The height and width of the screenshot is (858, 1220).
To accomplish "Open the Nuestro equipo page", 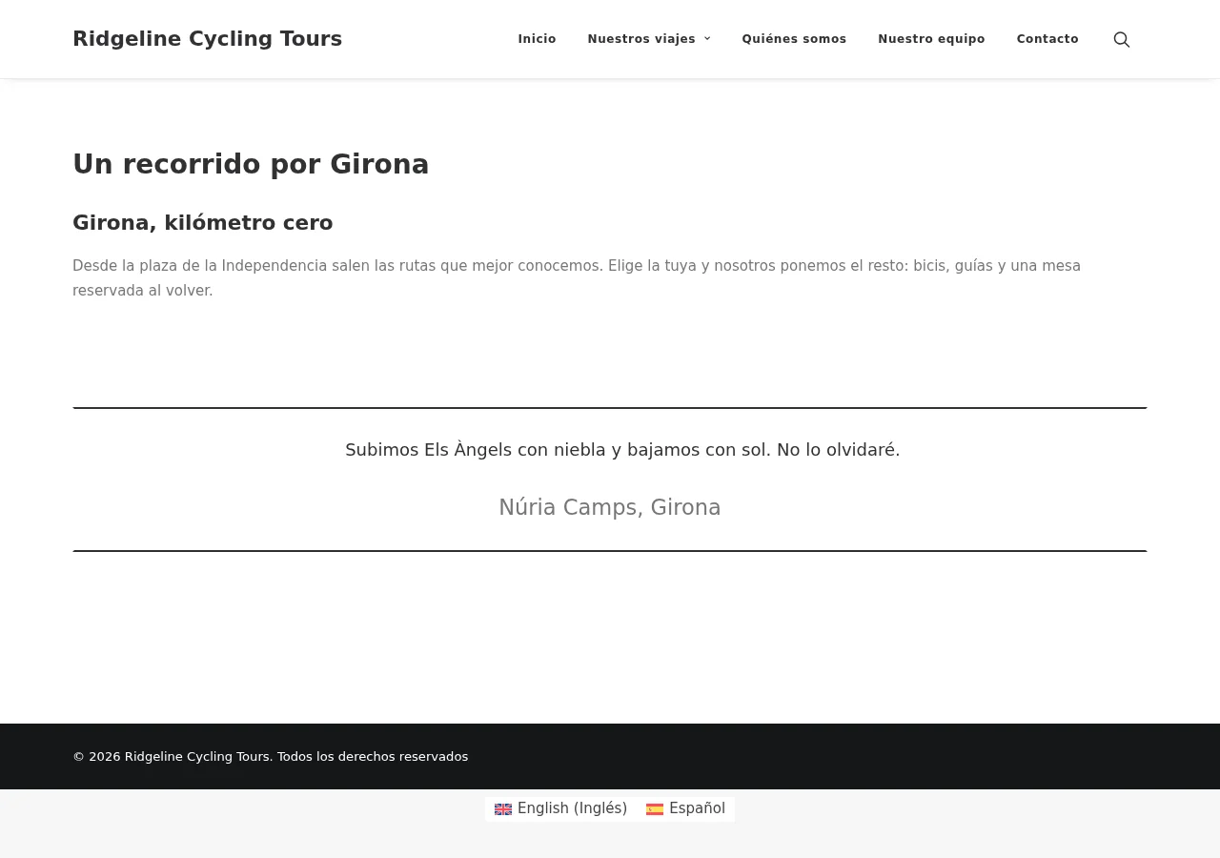I will tap(931, 39).
